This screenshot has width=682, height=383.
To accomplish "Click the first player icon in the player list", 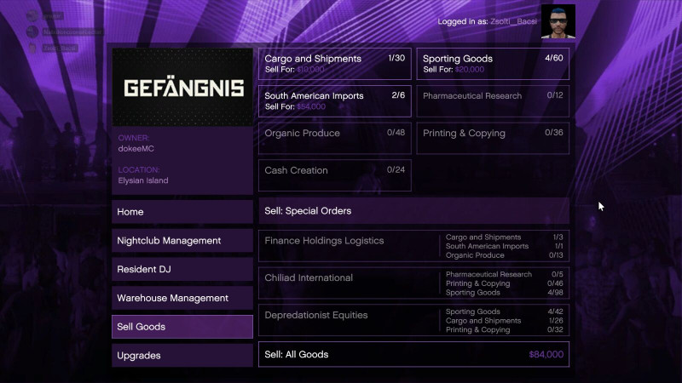I will 32,16.
